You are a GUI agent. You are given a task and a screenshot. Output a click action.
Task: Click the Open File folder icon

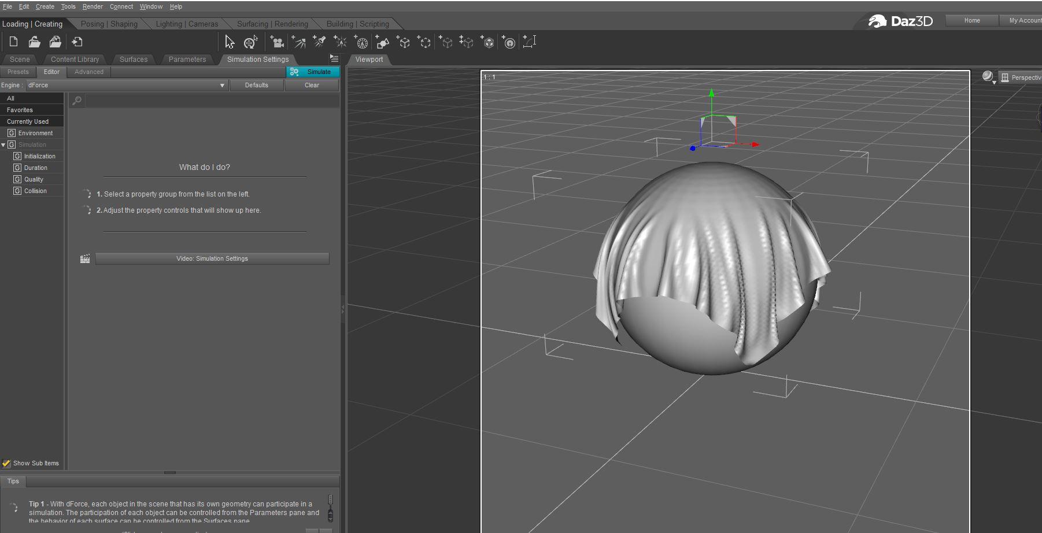click(34, 42)
